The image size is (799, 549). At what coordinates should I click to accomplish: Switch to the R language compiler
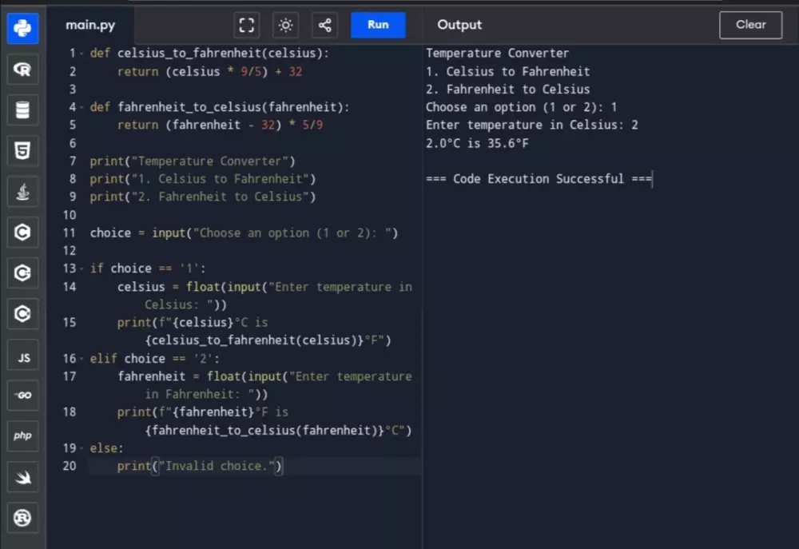[22, 70]
